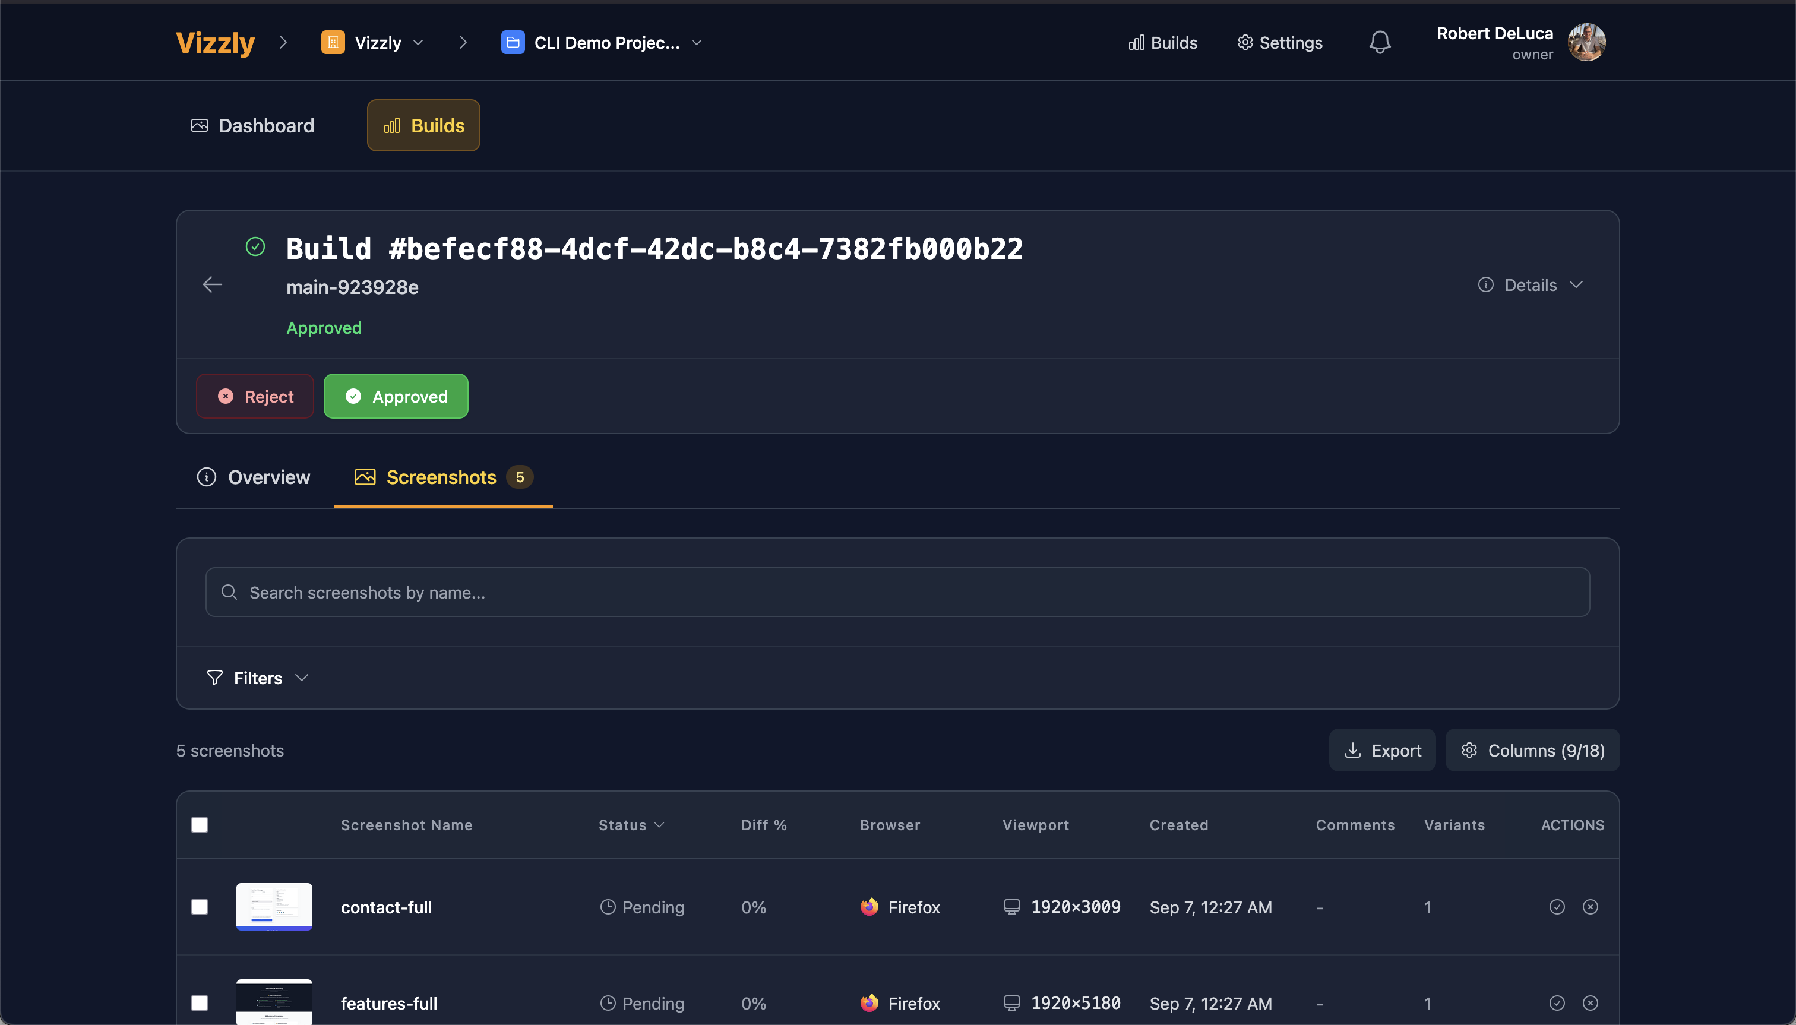This screenshot has height=1025, width=1796.
Task: Click monitor icon beside 1920×3009 viewport
Action: 1011,907
